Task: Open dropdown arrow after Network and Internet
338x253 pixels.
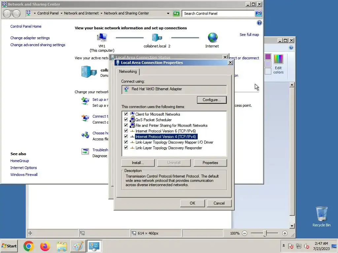Action: click(101, 13)
